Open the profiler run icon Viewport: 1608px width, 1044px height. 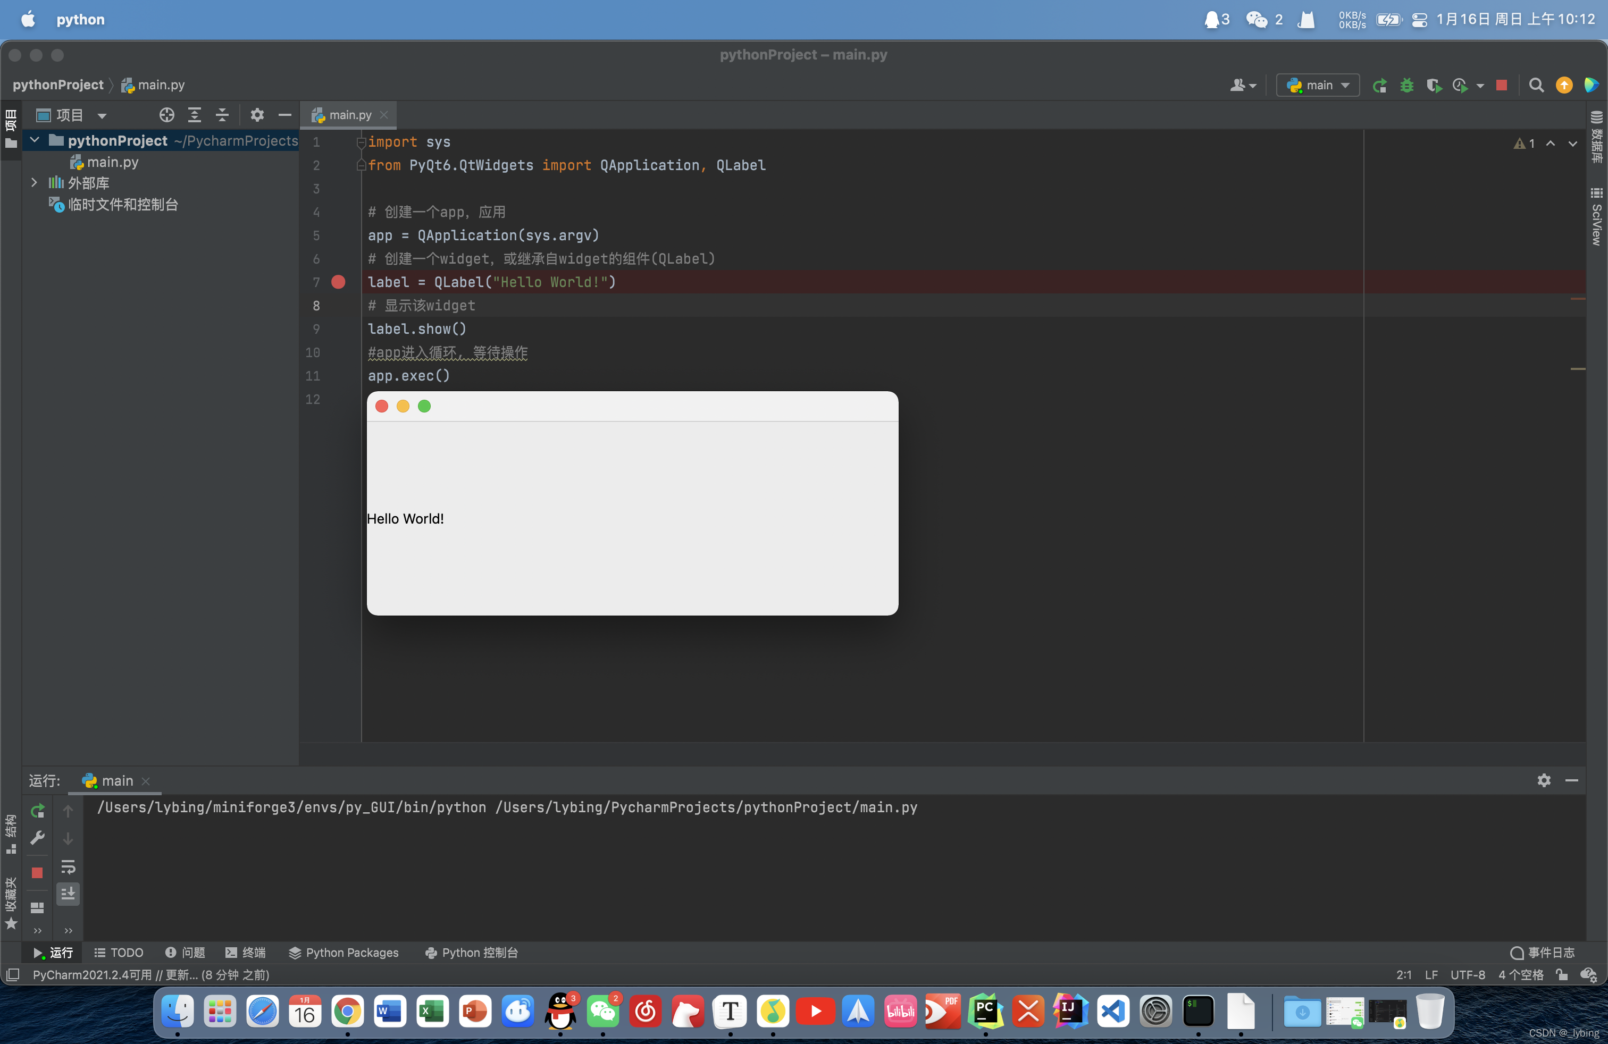click(1460, 85)
